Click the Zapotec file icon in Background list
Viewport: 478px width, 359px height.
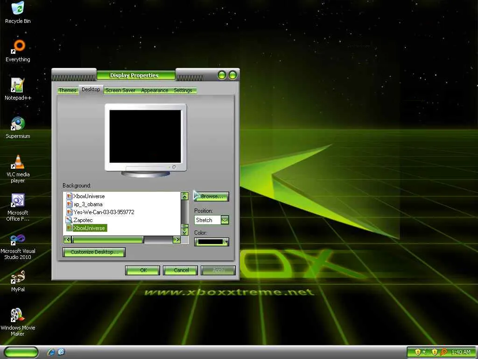69,220
